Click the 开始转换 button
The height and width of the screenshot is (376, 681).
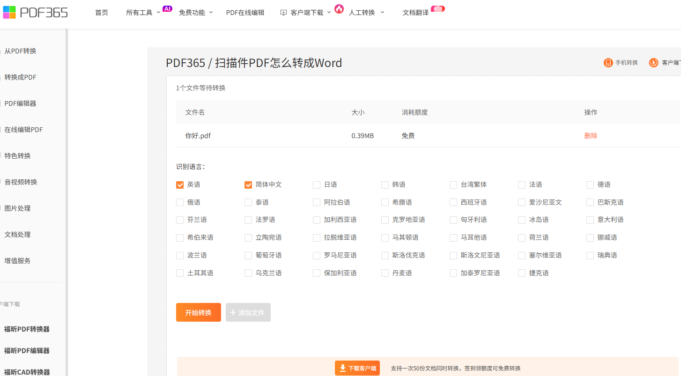(x=199, y=312)
